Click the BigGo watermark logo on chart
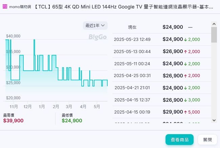The width and height of the screenshot is (220, 148). click(x=98, y=36)
